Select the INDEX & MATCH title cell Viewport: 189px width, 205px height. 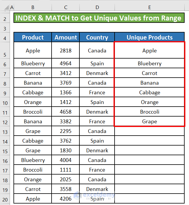coord(99,18)
